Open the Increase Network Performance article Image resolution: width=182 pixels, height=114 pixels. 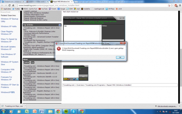pos(36,33)
